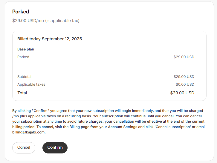The width and height of the screenshot is (217, 163).
Task: Click the billing@kajabi.com email address
Action: [x=28, y=132]
